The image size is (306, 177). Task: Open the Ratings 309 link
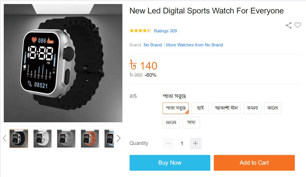165,31
